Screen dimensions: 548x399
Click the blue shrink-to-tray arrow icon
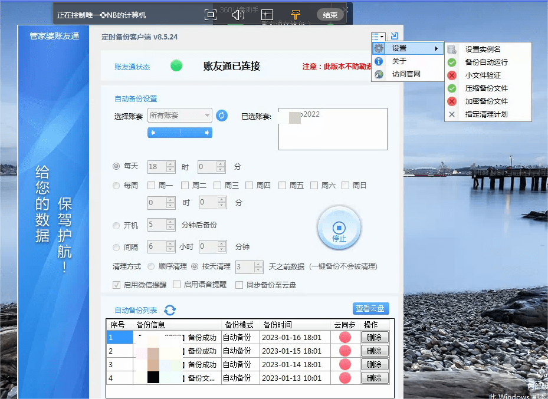(x=395, y=35)
